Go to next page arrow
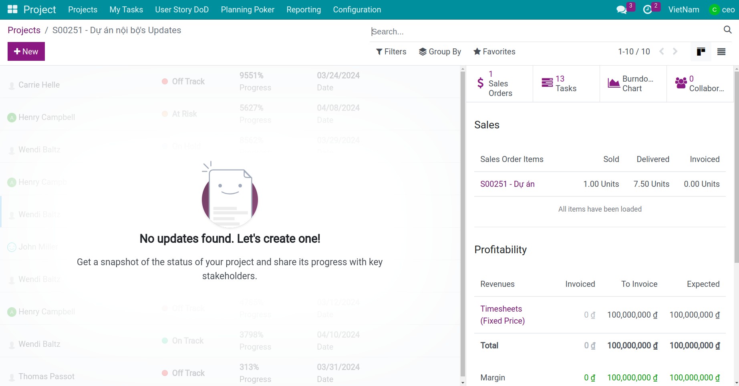Viewport: 739px width, 386px height. pos(675,52)
